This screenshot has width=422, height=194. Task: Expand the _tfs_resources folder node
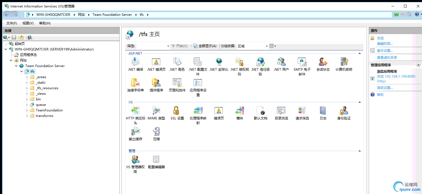pos(27,88)
